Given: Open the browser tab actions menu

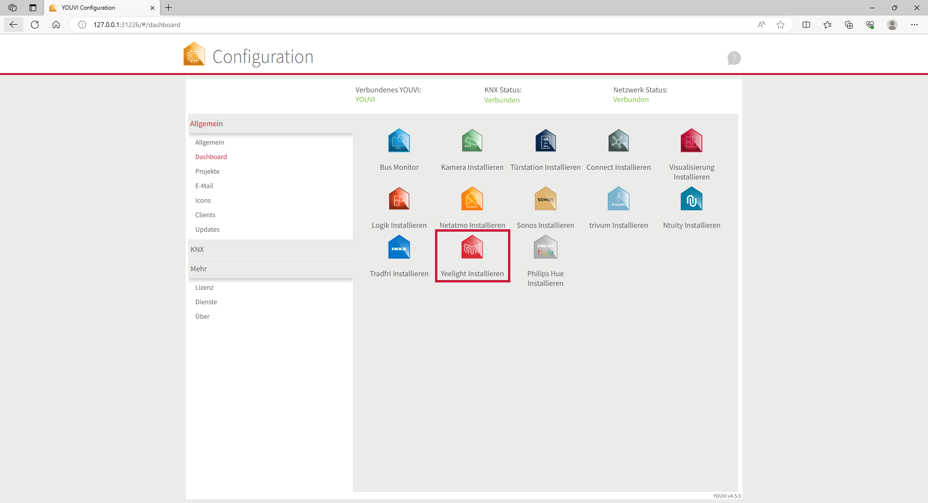Looking at the screenshot, I should [33, 8].
